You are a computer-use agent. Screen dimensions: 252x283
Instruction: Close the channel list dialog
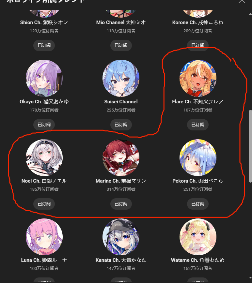242,1
